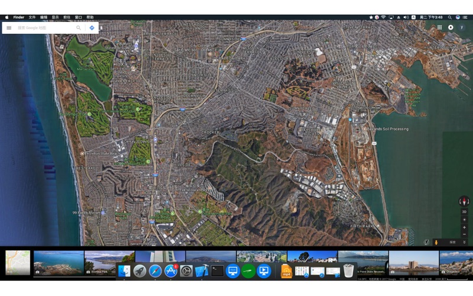The image size is (473, 296).
Task: Open the notifications bell icon
Action: click(451, 27)
